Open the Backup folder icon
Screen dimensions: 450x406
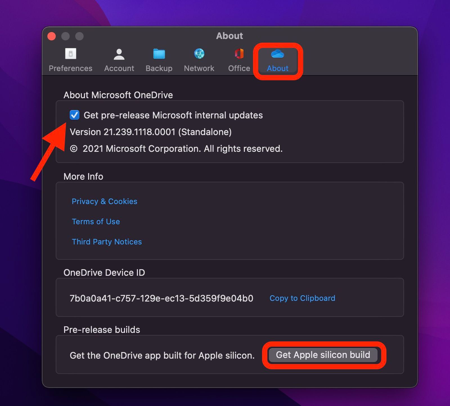pyautogui.click(x=159, y=54)
